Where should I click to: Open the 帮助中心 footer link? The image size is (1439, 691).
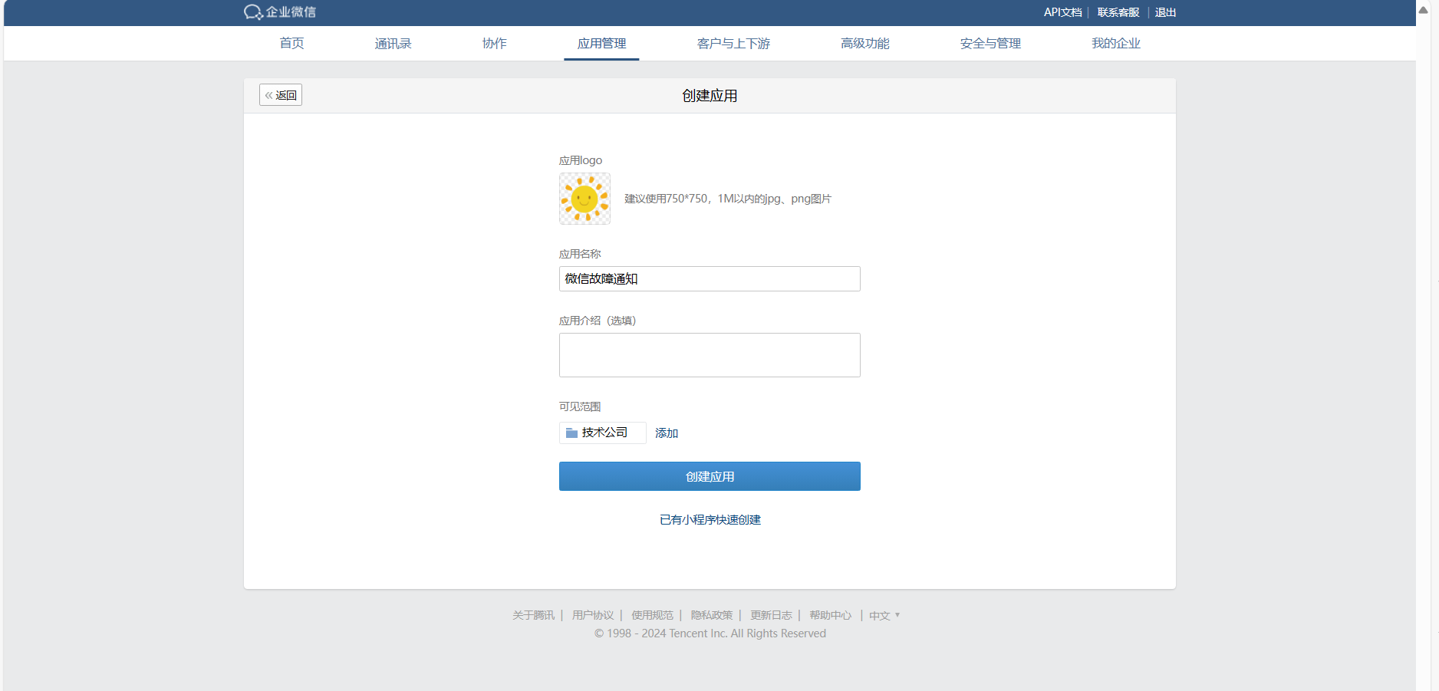coord(830,615)
